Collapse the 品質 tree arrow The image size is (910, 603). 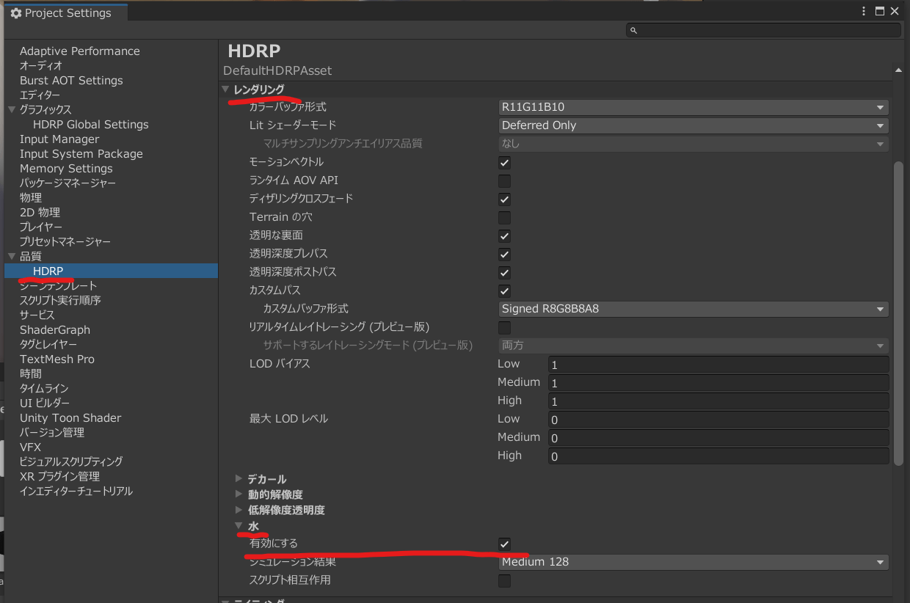tap(11, 257)
